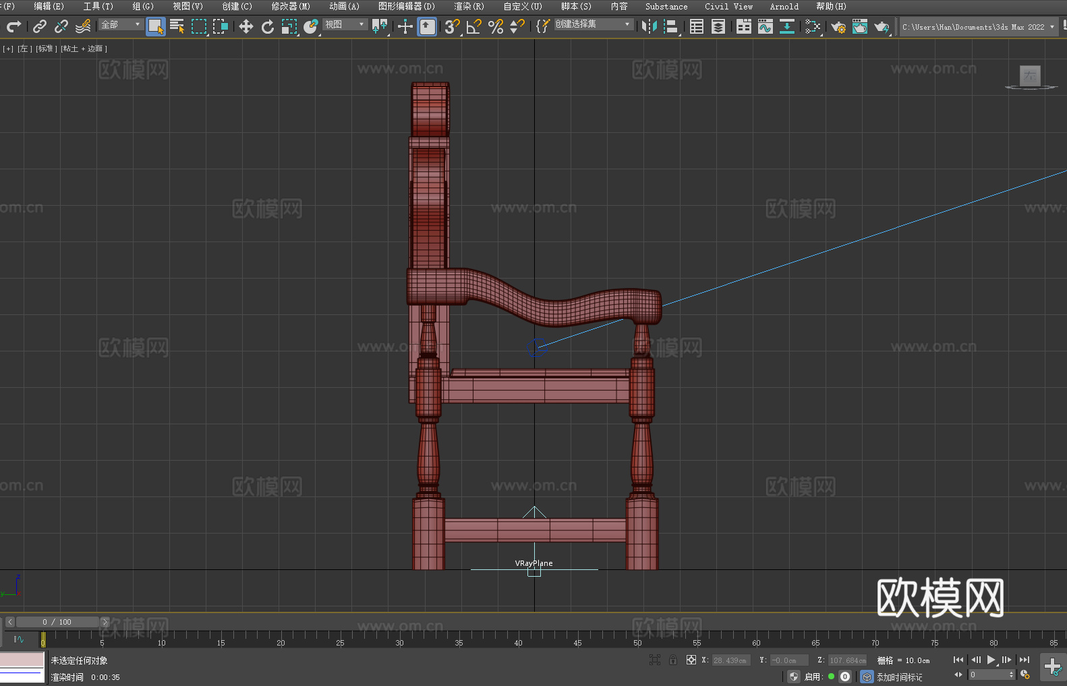This screenshot has height=686, width=1067.
Task: Toggle Window/Crossing selection mode
Action: (221, 26)
